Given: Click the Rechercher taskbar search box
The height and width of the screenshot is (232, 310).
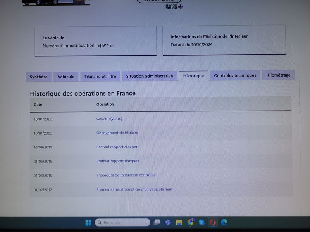Looking at the screenshot, I should (x=122, y=222).
